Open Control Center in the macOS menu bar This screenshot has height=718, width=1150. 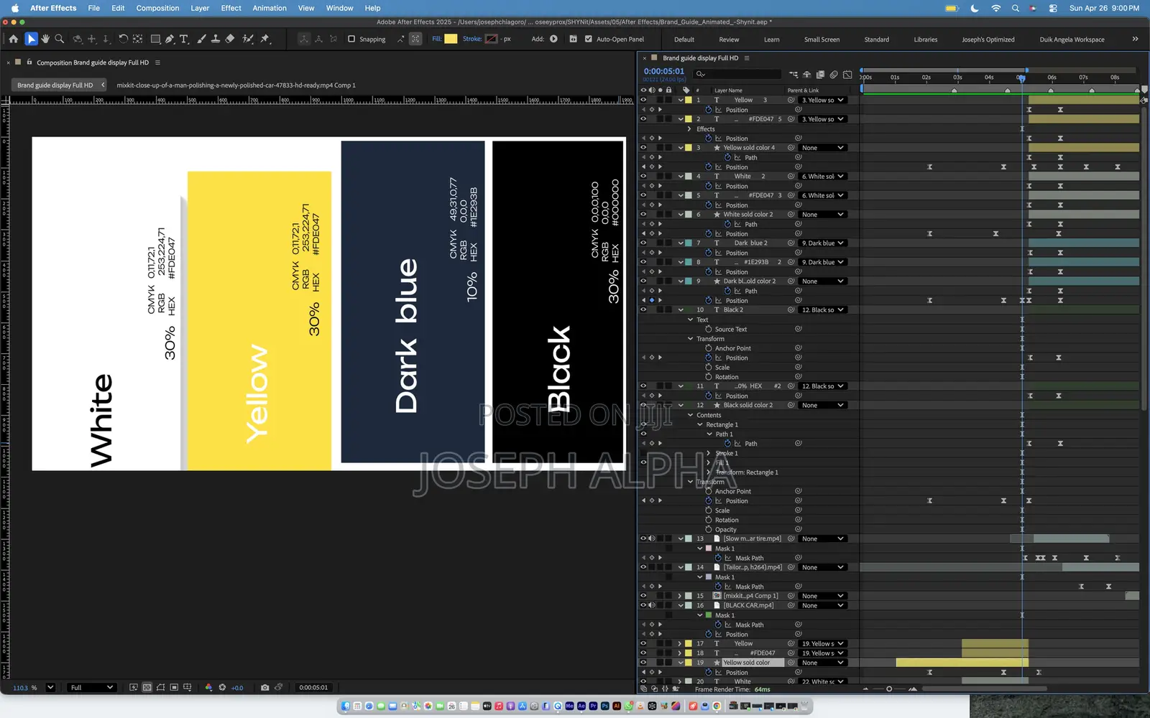1053,8
